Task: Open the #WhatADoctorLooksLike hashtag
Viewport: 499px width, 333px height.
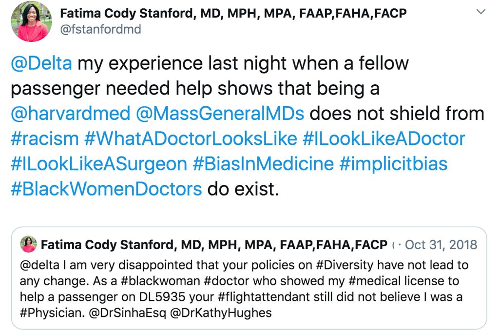Action: (191, 139)
